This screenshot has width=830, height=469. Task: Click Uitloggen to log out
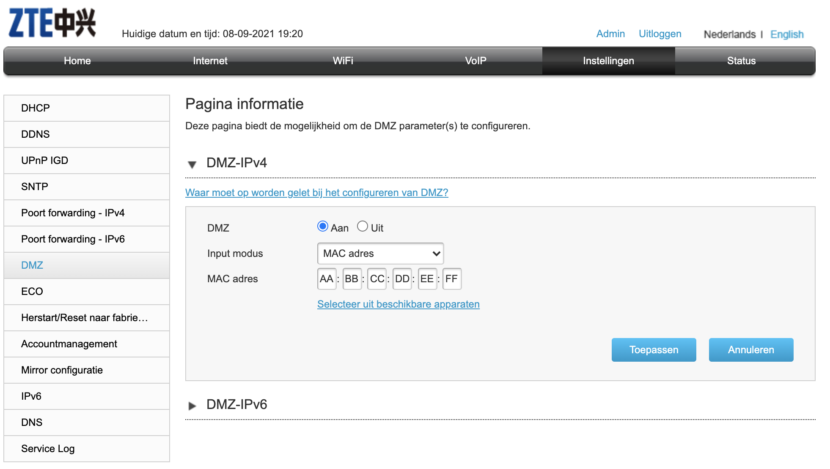pos(660,34)
